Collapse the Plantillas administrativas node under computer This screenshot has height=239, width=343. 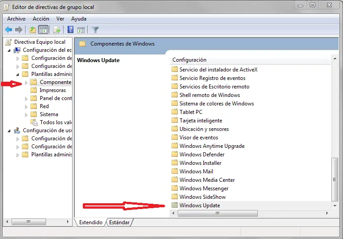(x=18, y=75)
